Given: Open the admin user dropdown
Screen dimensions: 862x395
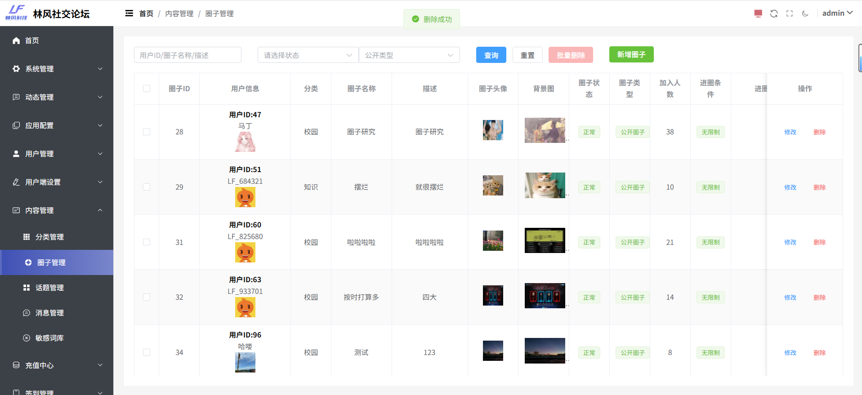Looking at the screenshot, I should 837,13.
